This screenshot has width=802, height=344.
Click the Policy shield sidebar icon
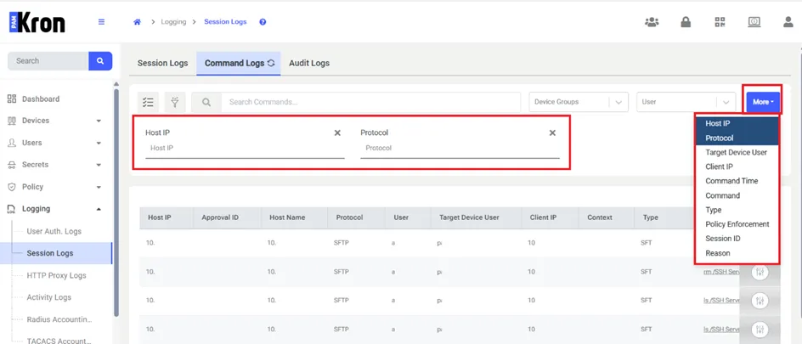(x=12, y=187)
